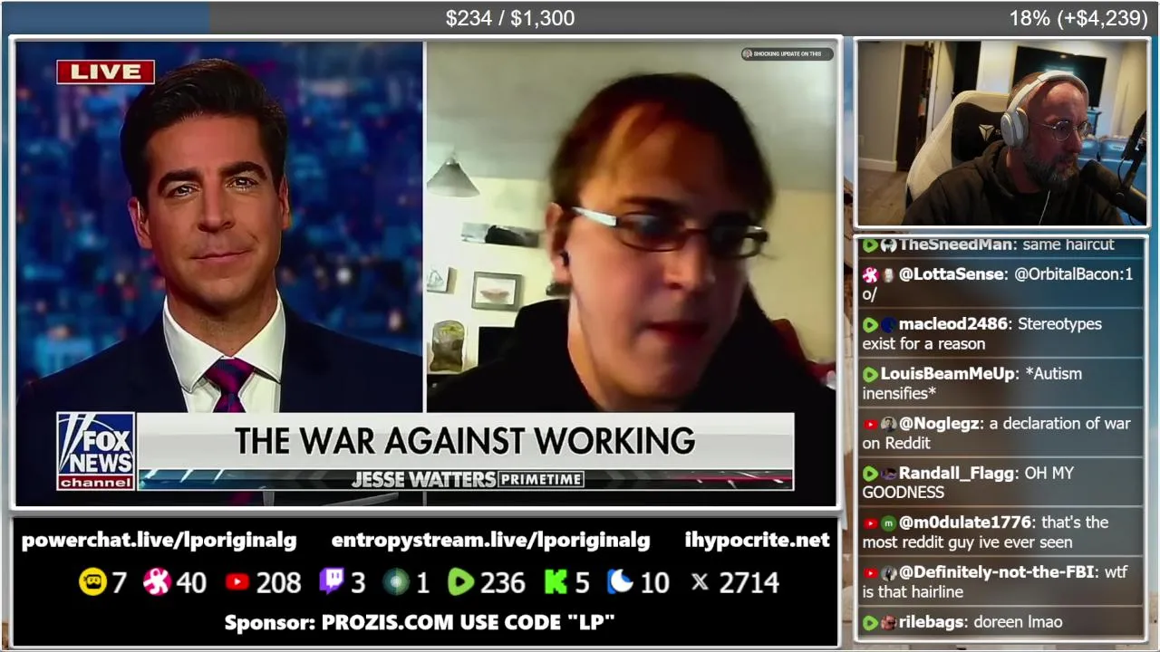Viewport: 1160px width, 652px height.
Task: Click username LouisBeamMeUp in chat
Action: tap(948, 374)
